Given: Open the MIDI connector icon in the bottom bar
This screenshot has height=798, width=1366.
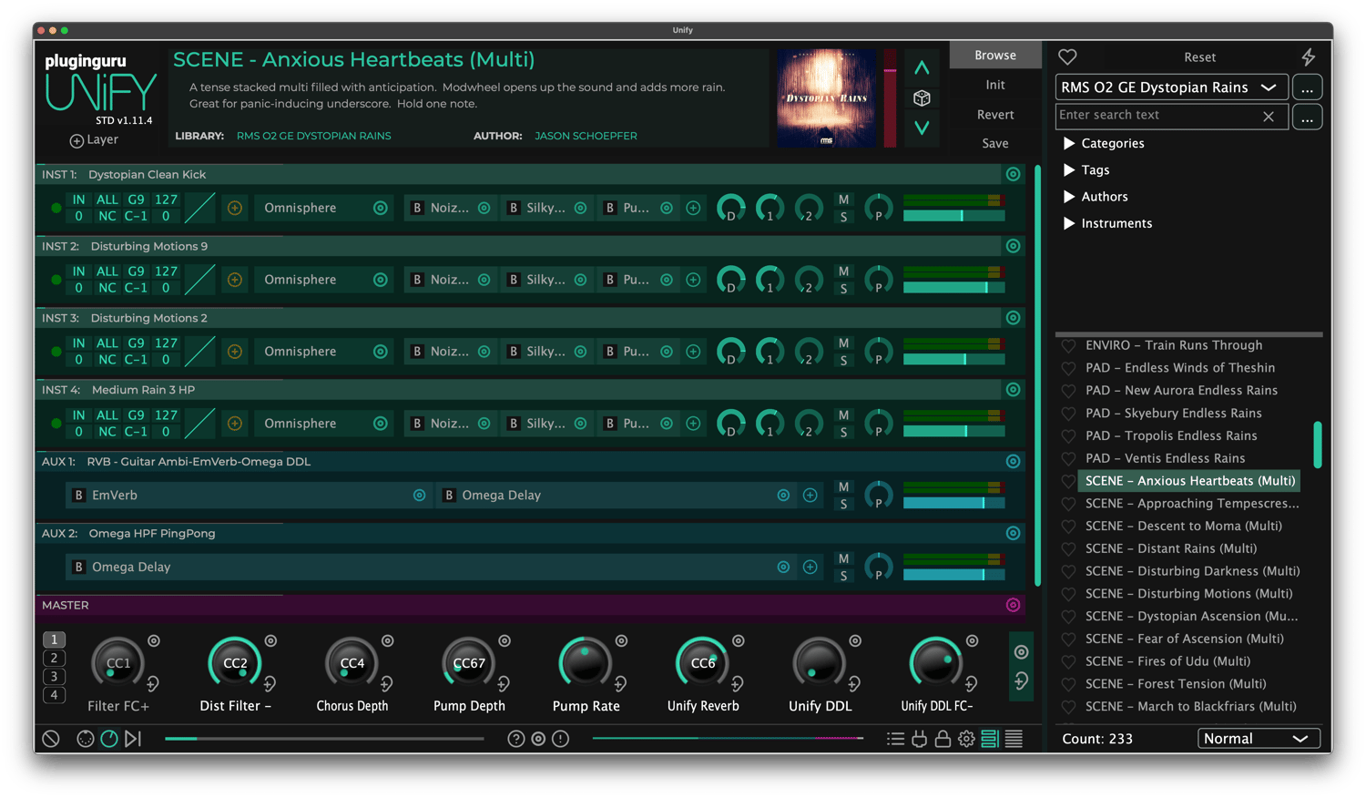Looking at the screenshot, I should tap(85, 739).
